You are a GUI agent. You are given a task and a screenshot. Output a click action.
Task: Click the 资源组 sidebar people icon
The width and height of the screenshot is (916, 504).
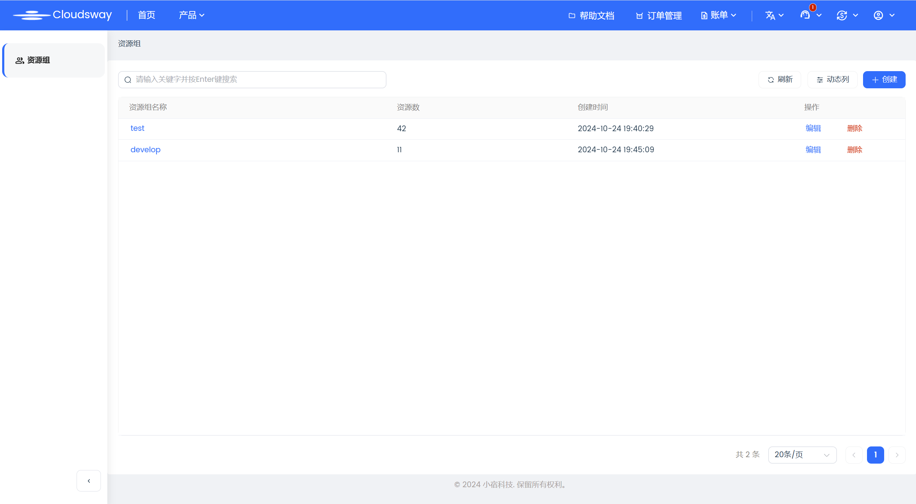pos(19,60)
